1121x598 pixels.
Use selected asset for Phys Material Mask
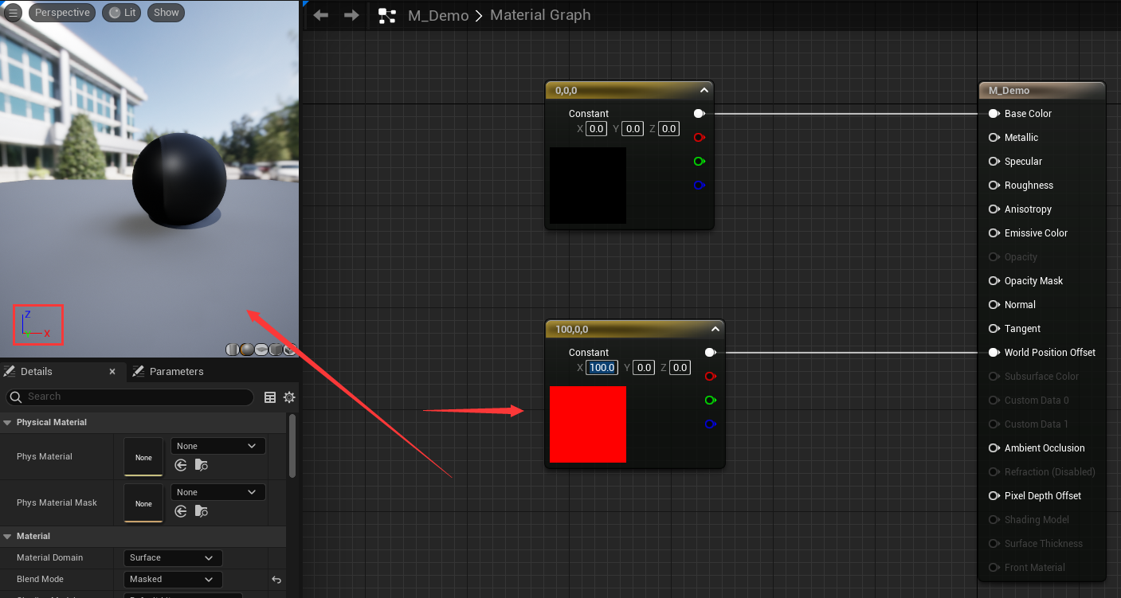[182, 511]
